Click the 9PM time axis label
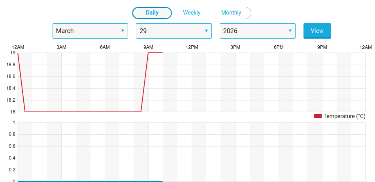Image resolution: width=375 pixels, height=182 pixels. click(322, 47)
